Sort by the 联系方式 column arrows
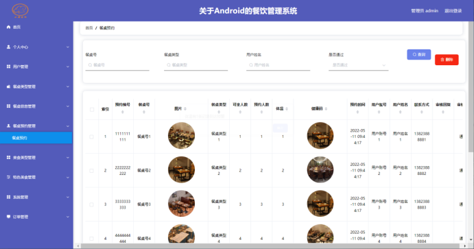 click(422, 112)
